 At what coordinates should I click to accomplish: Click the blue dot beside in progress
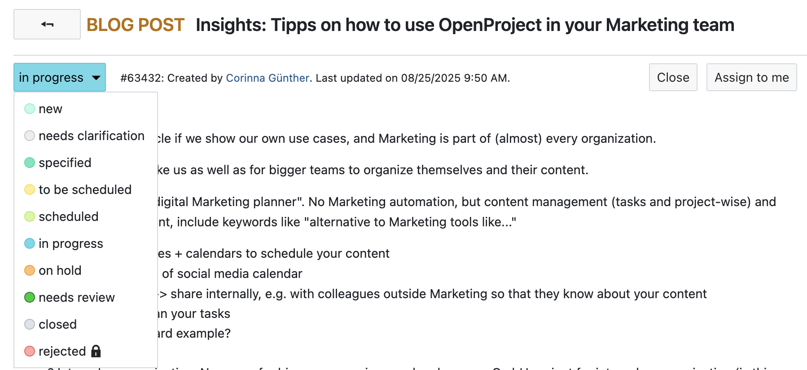[29, 243]
